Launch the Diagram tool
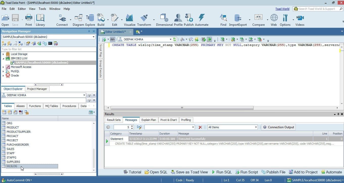 [x=78, y=20]
